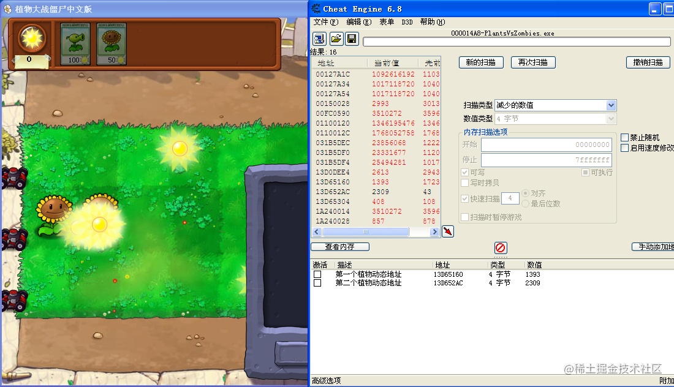Click the floppy disk save icon
Screen dimensions: 674x387
pos(352,39)
